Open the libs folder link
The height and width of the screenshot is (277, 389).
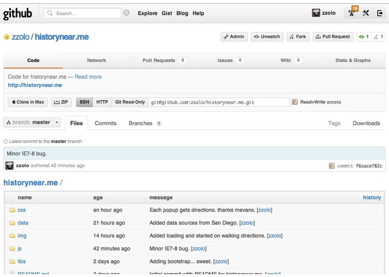[22, 261]
